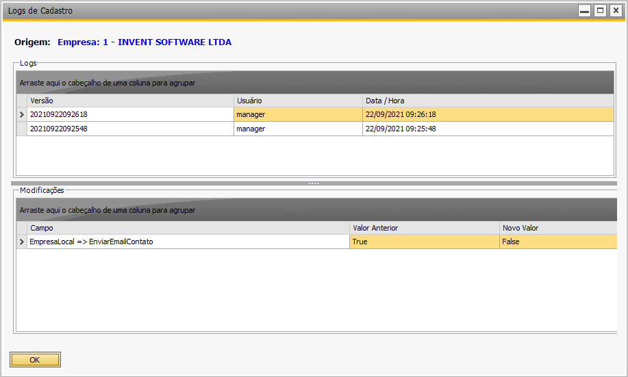
Task: Select date cell 22/09/2021 09:26:18
Action: (488, 114)
